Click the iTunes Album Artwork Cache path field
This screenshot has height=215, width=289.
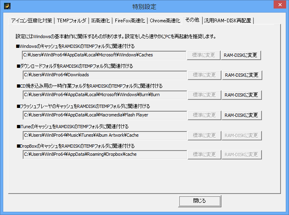(104, 135)
